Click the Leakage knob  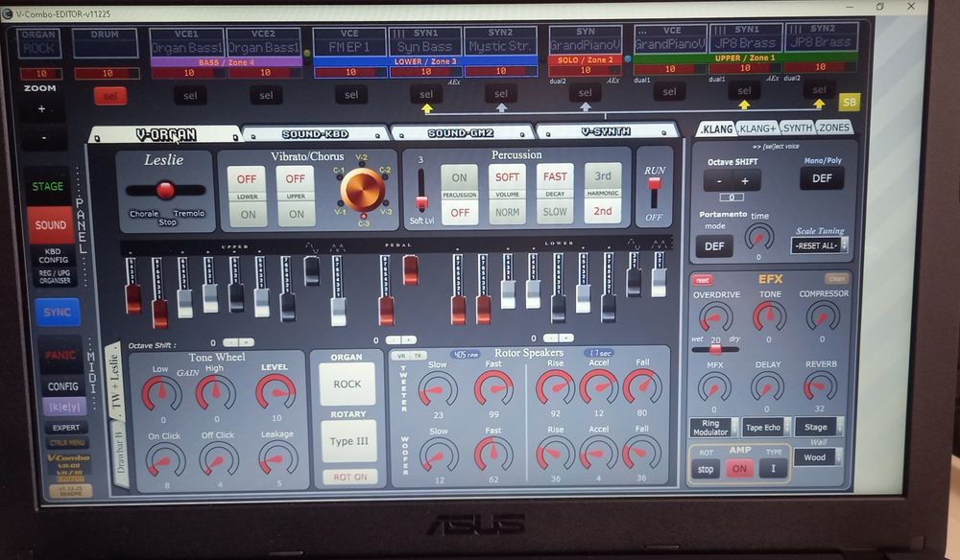[x=278, y=458]
